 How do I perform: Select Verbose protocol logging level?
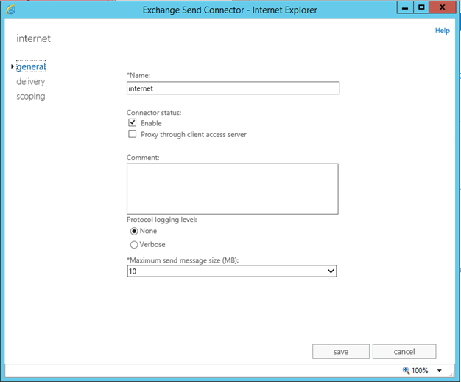(x=134, y=245)
